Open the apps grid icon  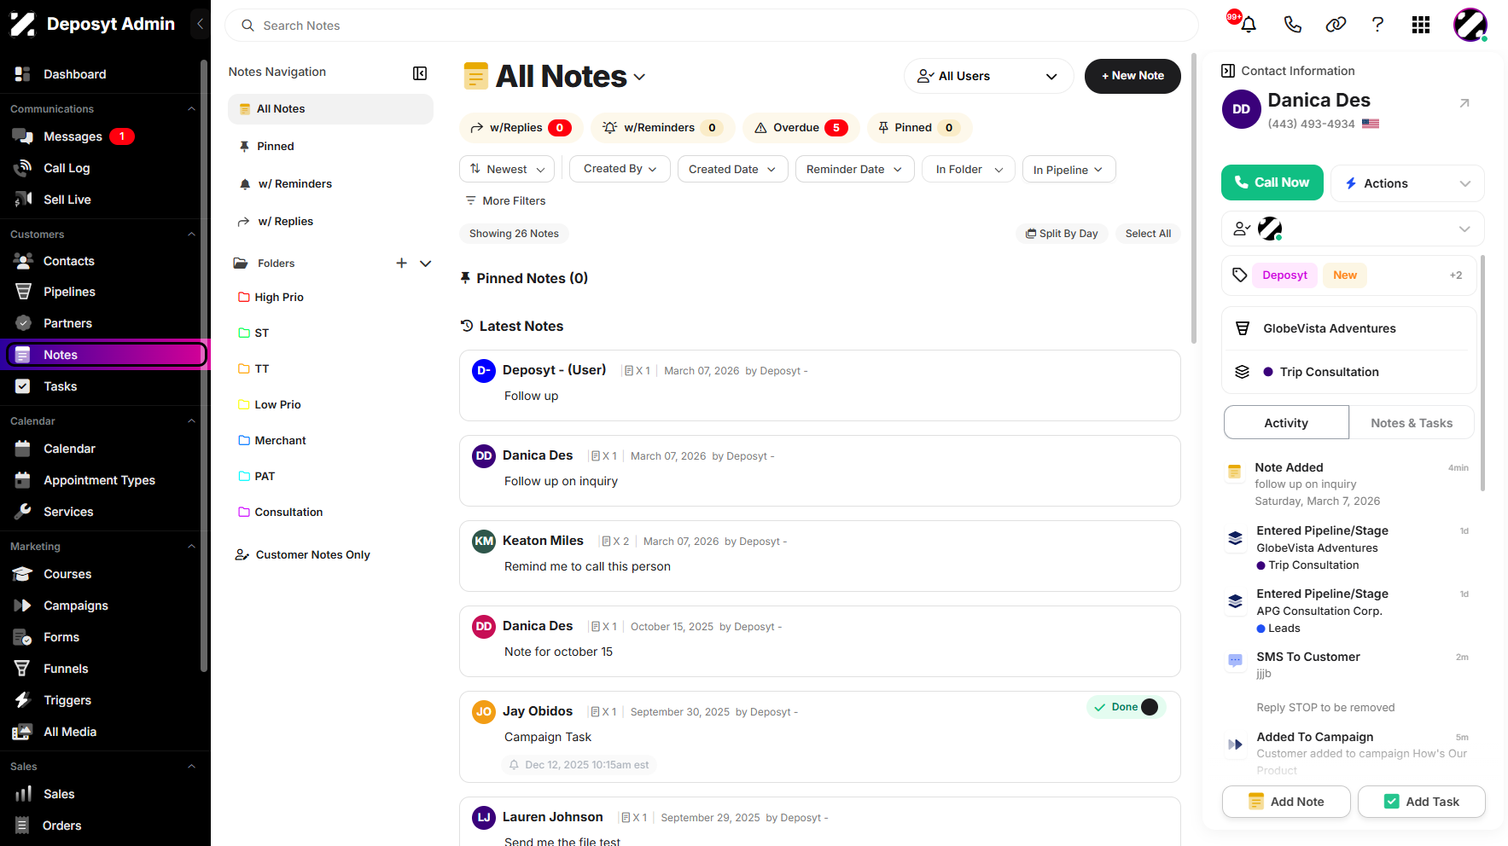[1421, 25]
